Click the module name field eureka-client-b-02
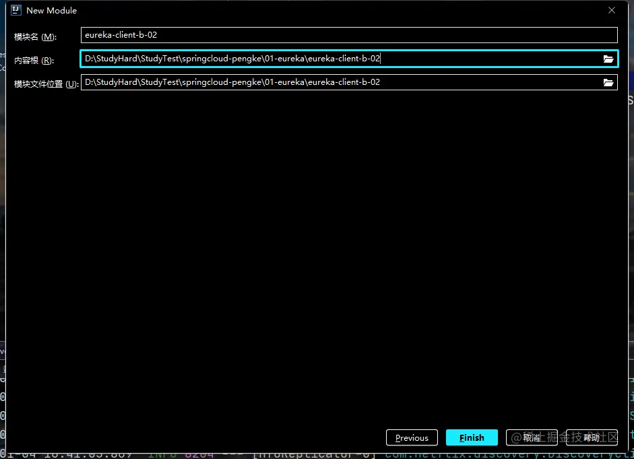The image size is (634, 459). (x=349, y=35)
